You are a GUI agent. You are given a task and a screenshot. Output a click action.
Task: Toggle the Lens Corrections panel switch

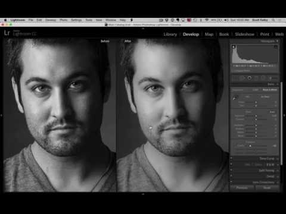pos(231,182)
